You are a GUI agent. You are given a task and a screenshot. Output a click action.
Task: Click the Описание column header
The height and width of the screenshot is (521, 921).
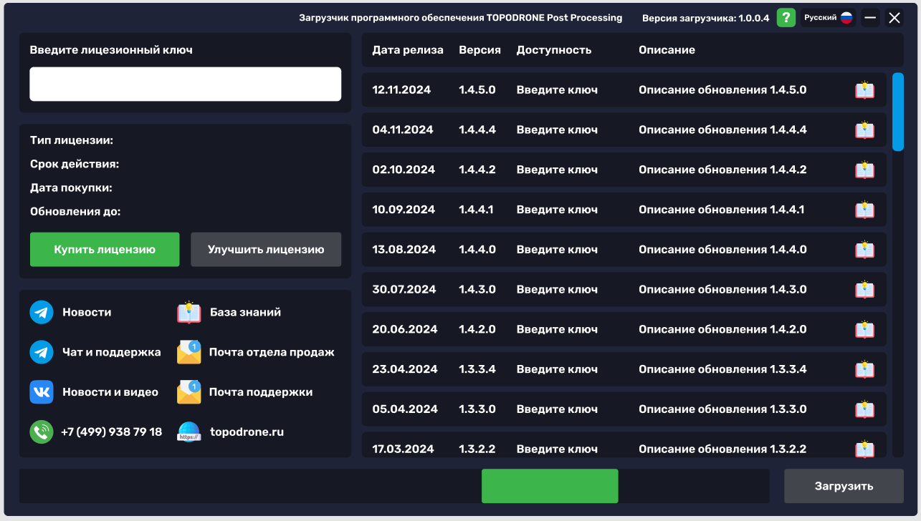(x=667, y=50)
